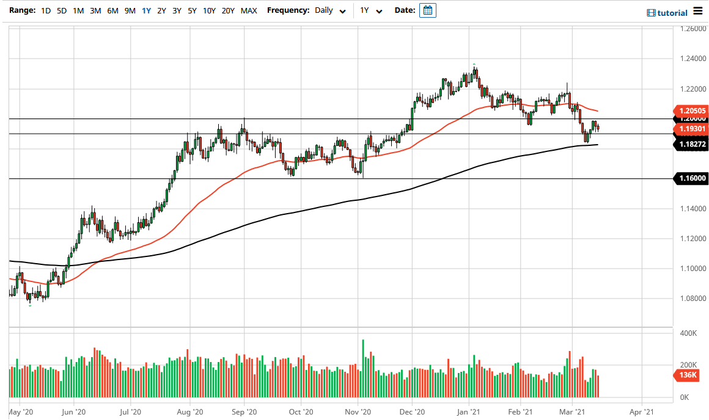Open the hamburger menu
The height and width of the screenshot is (420, 709).
(697, 11)
